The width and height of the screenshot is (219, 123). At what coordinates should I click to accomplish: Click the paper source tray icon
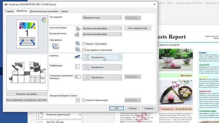click(x=78, y=28)
